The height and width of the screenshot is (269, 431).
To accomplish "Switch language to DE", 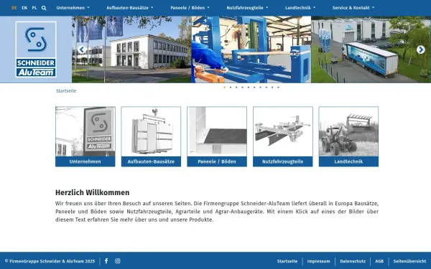I will click(14, 8).
